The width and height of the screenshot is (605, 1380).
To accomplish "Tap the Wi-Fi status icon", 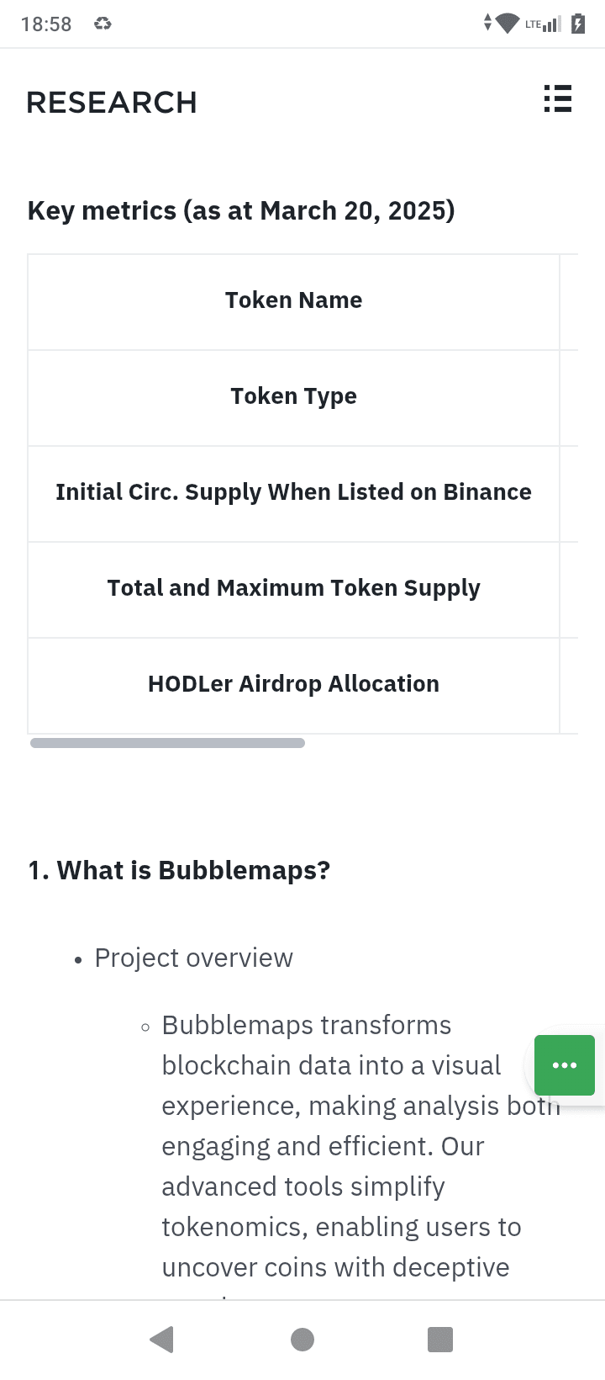I will (508, 24).
